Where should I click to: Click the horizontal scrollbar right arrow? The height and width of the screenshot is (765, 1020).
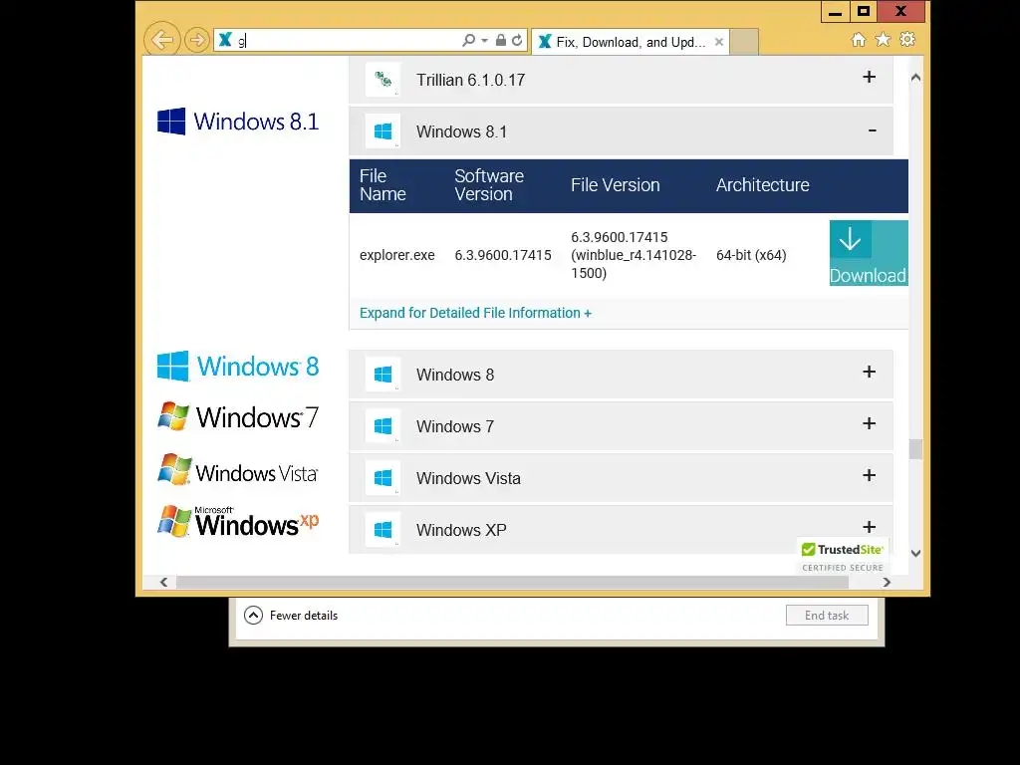click(887, 582)
